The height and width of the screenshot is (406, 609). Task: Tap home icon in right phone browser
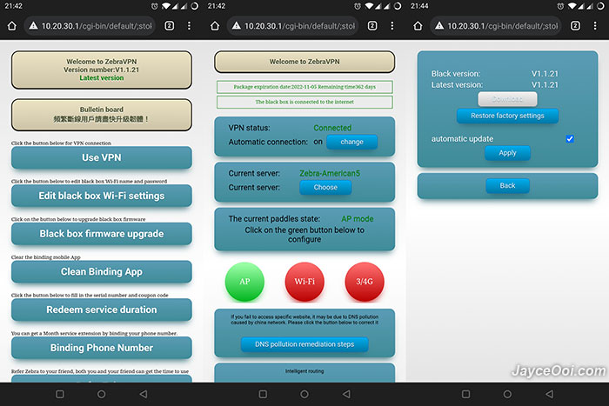(418, 26)
